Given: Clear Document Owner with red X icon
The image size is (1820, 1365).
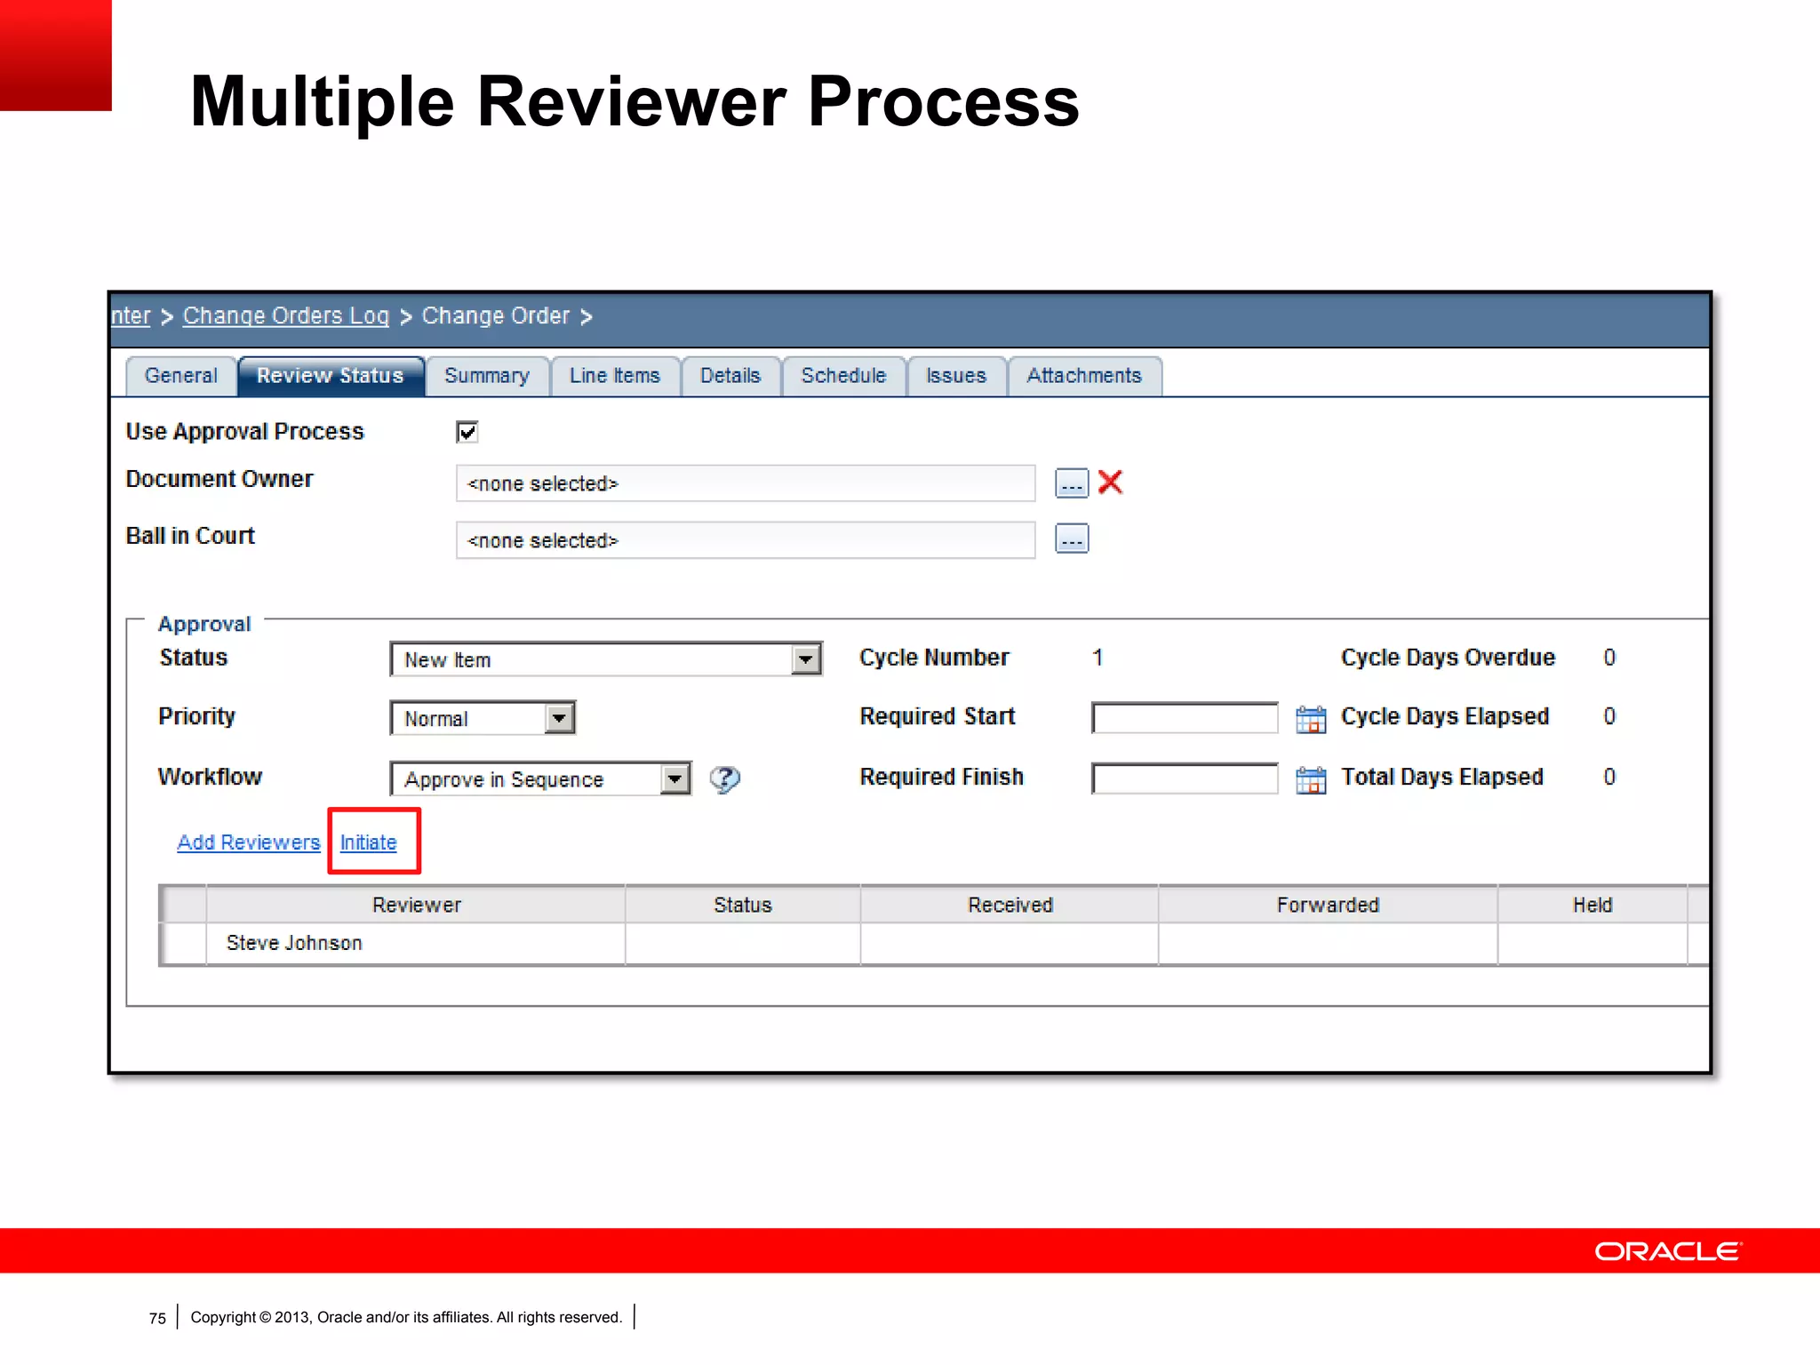Looking at the screenshot, I should (x=1110, y=482).
